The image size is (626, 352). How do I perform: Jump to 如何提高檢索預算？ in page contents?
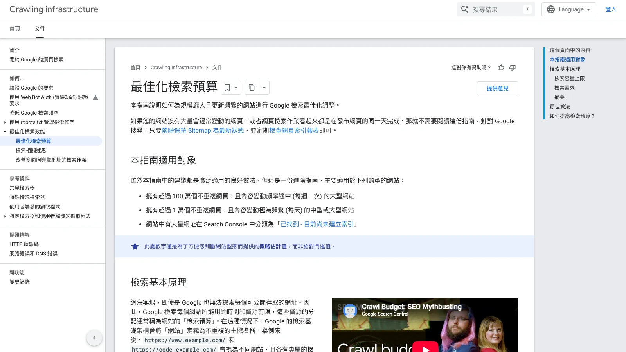pyautogui.click(x=572, y=116)
